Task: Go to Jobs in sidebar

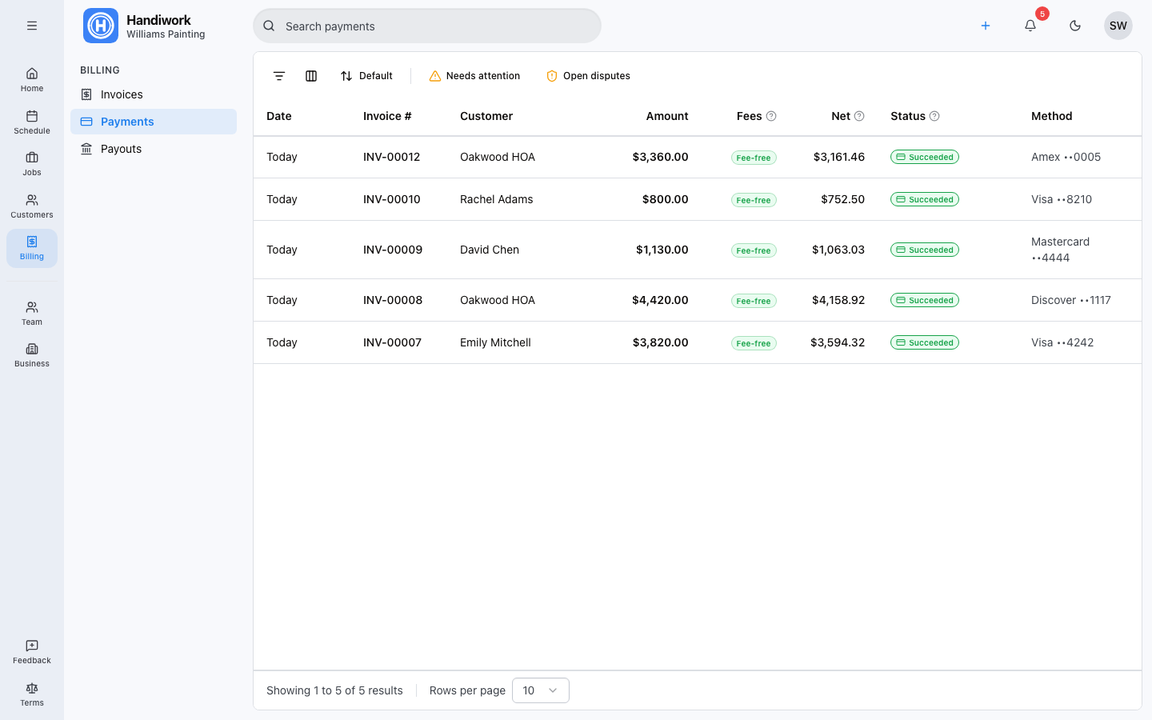Action: tap(32, 164)
